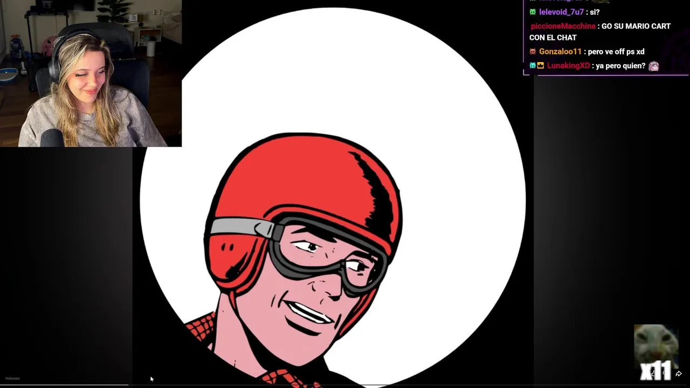690x388 pixels.
Task: Click chat text 'GO SU MARIO CART'
Action: tap(636, 26)
